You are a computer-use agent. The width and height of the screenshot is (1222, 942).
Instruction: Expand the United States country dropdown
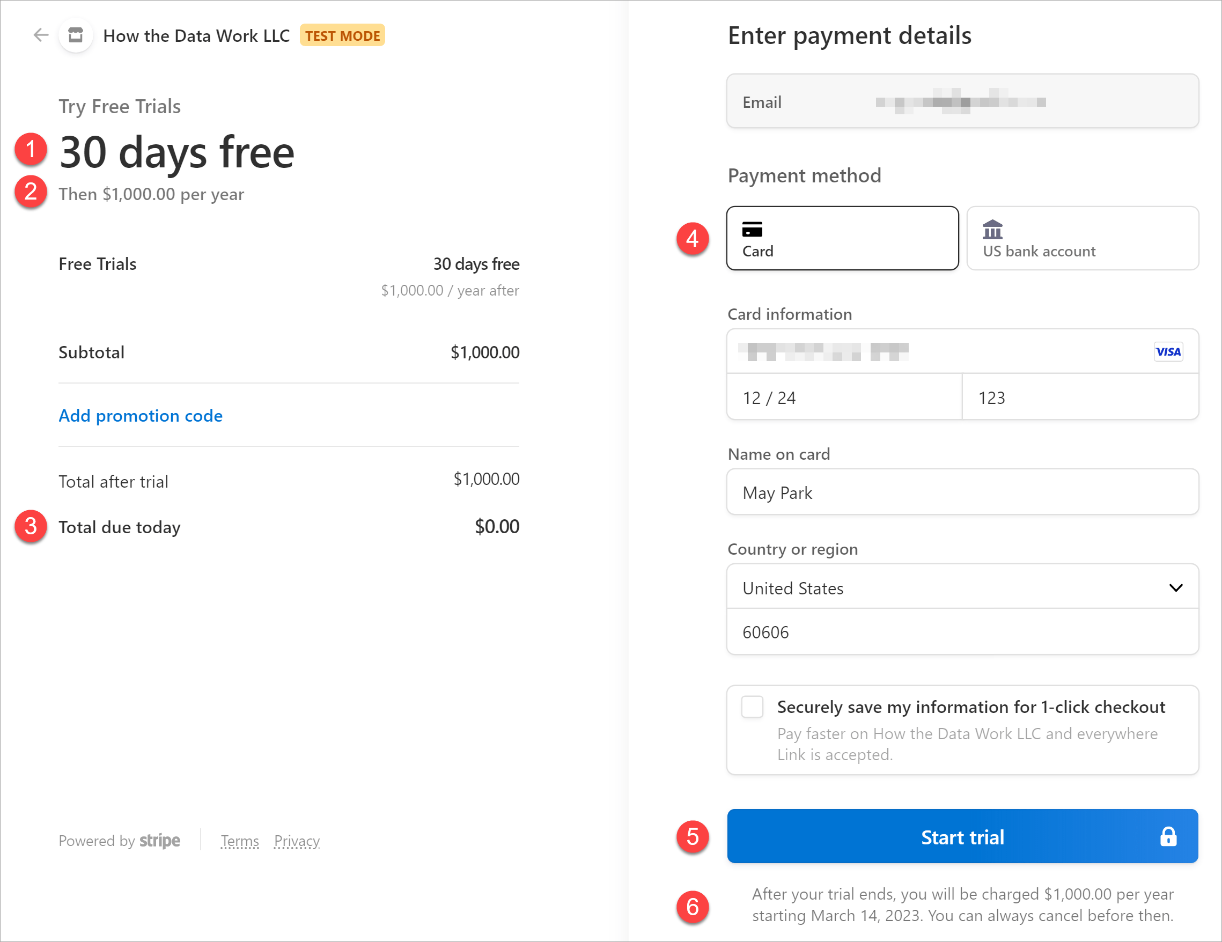point(951,588)
